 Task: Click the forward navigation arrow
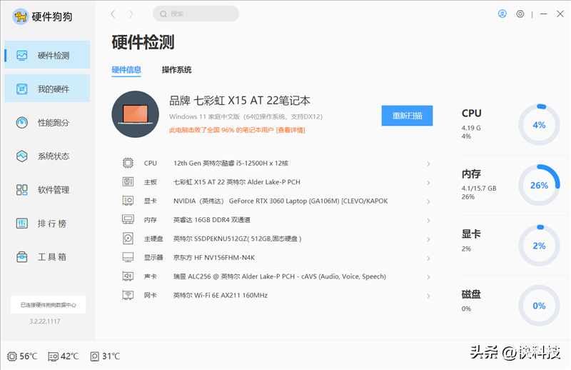click(x=131, y=14)
